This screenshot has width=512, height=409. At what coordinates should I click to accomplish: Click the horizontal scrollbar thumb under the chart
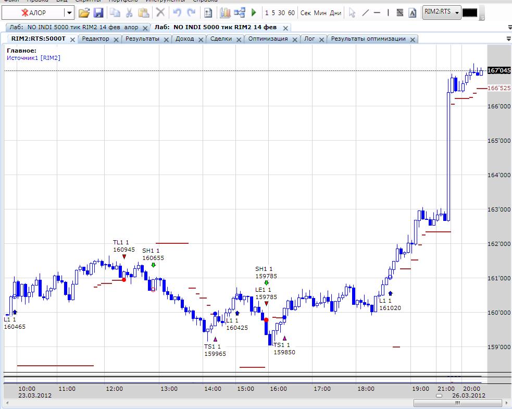pyautogui.click(x=458, y=403)
